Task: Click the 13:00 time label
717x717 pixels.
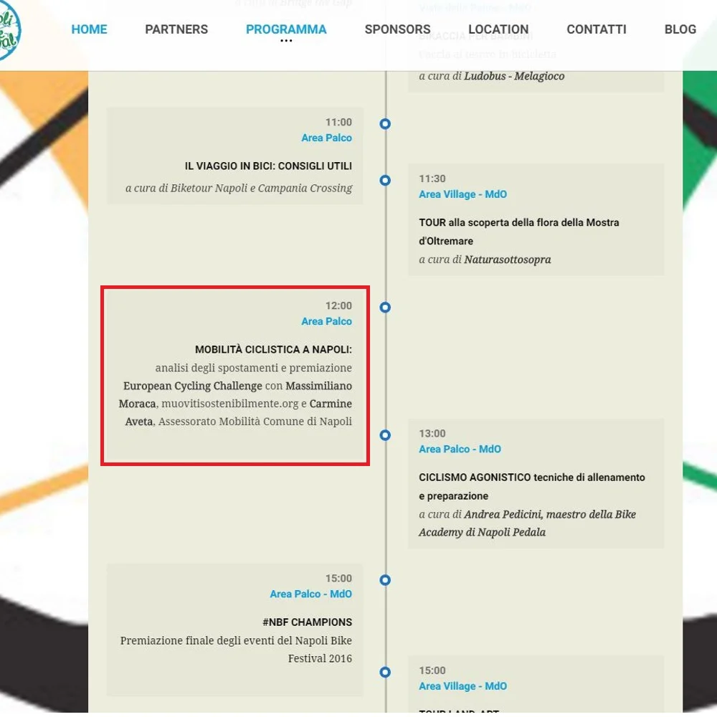Action: (432, 434)
